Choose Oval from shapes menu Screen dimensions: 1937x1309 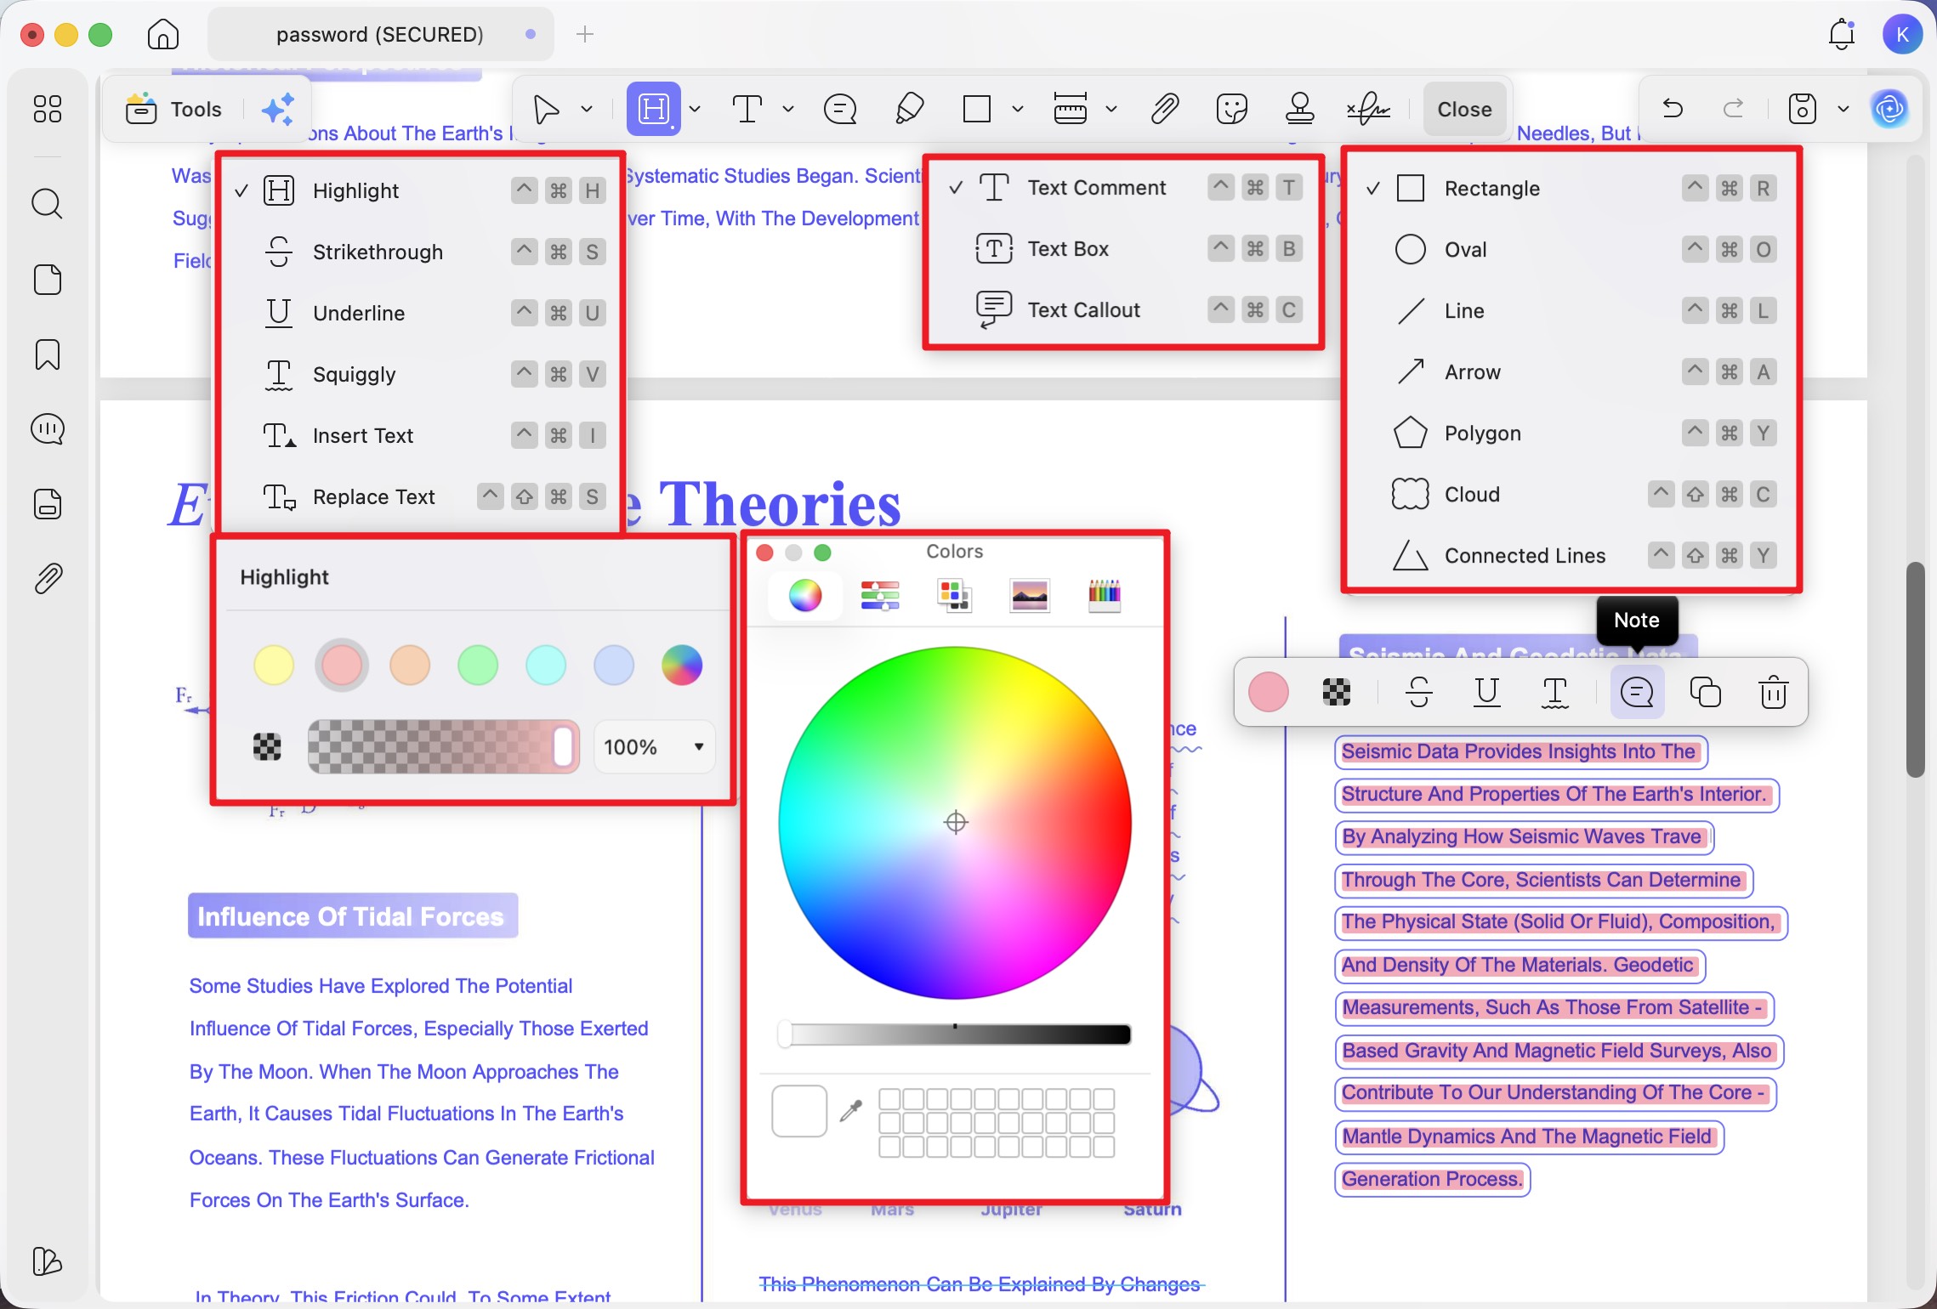coord(1571,250)
